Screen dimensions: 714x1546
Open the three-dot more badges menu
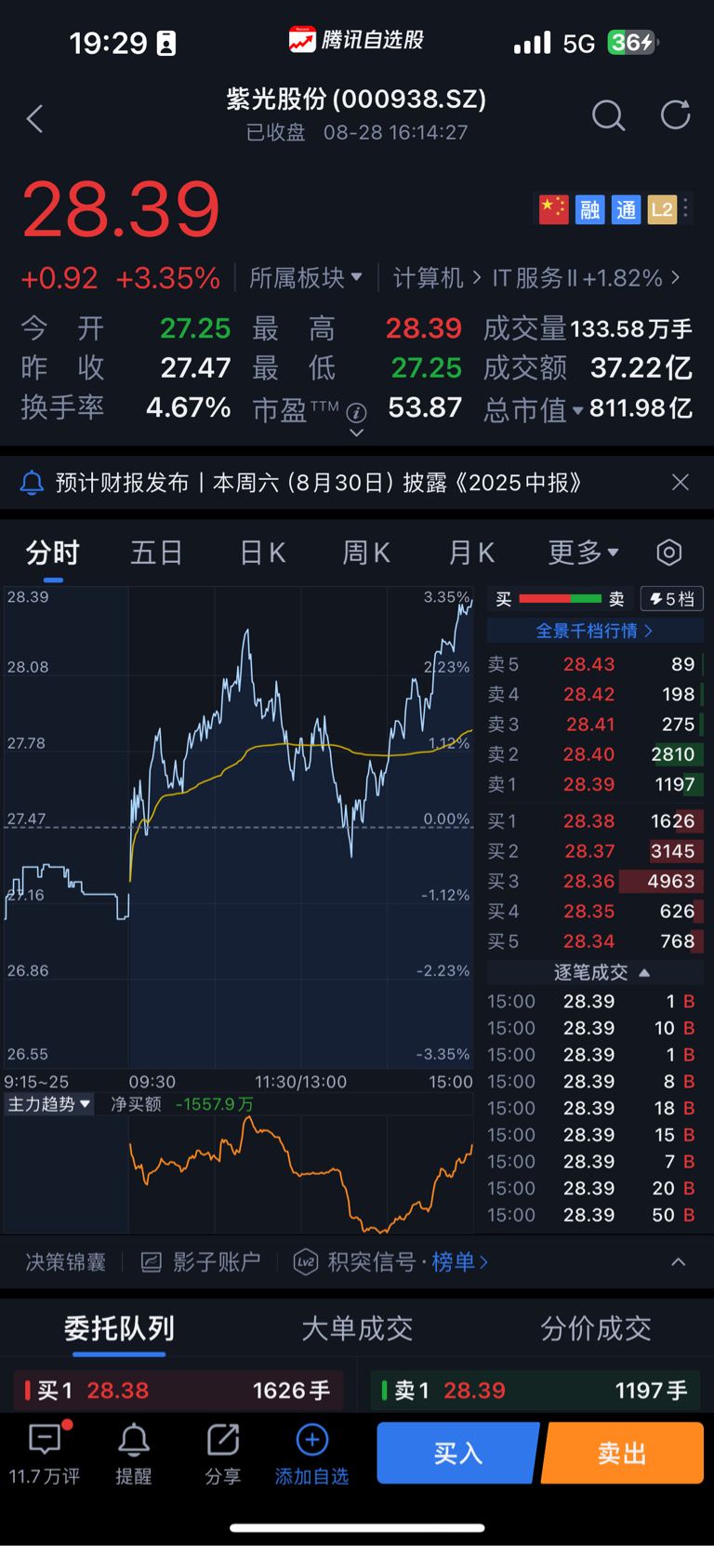tap(686, 209)
